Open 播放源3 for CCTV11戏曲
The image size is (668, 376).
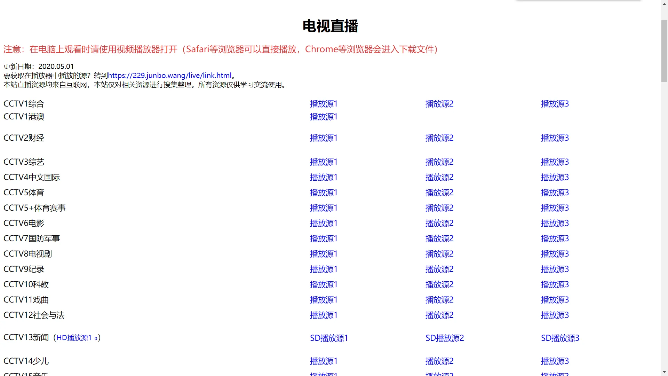point(555,300)
